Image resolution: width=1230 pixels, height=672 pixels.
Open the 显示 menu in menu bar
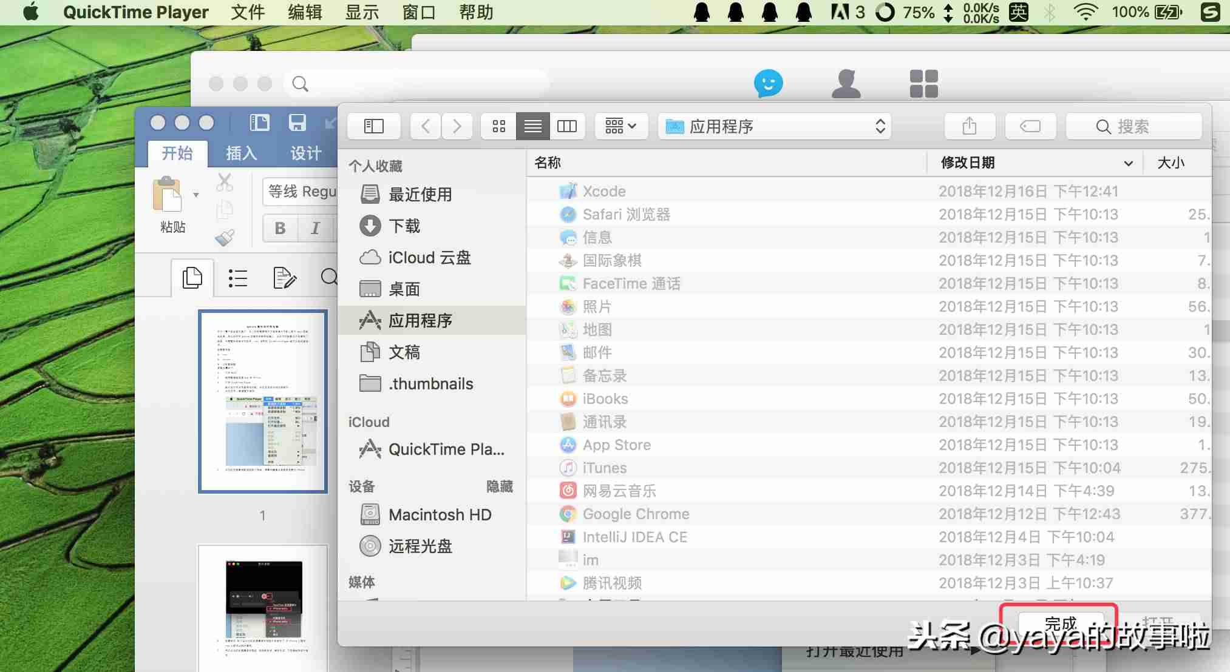point(362,12)
